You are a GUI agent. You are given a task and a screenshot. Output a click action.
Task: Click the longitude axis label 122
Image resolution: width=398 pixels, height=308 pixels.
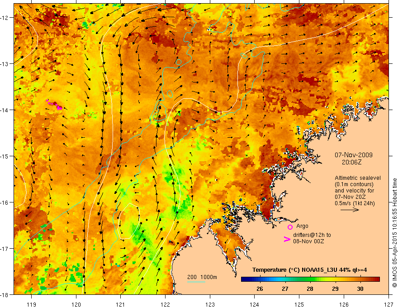coord(165,304)
